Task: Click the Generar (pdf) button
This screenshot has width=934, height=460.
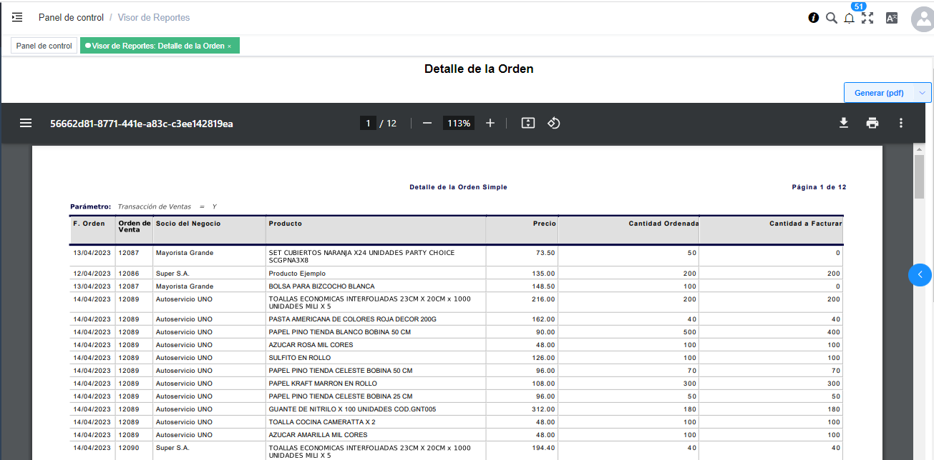Action: click(x=879, y=93)
